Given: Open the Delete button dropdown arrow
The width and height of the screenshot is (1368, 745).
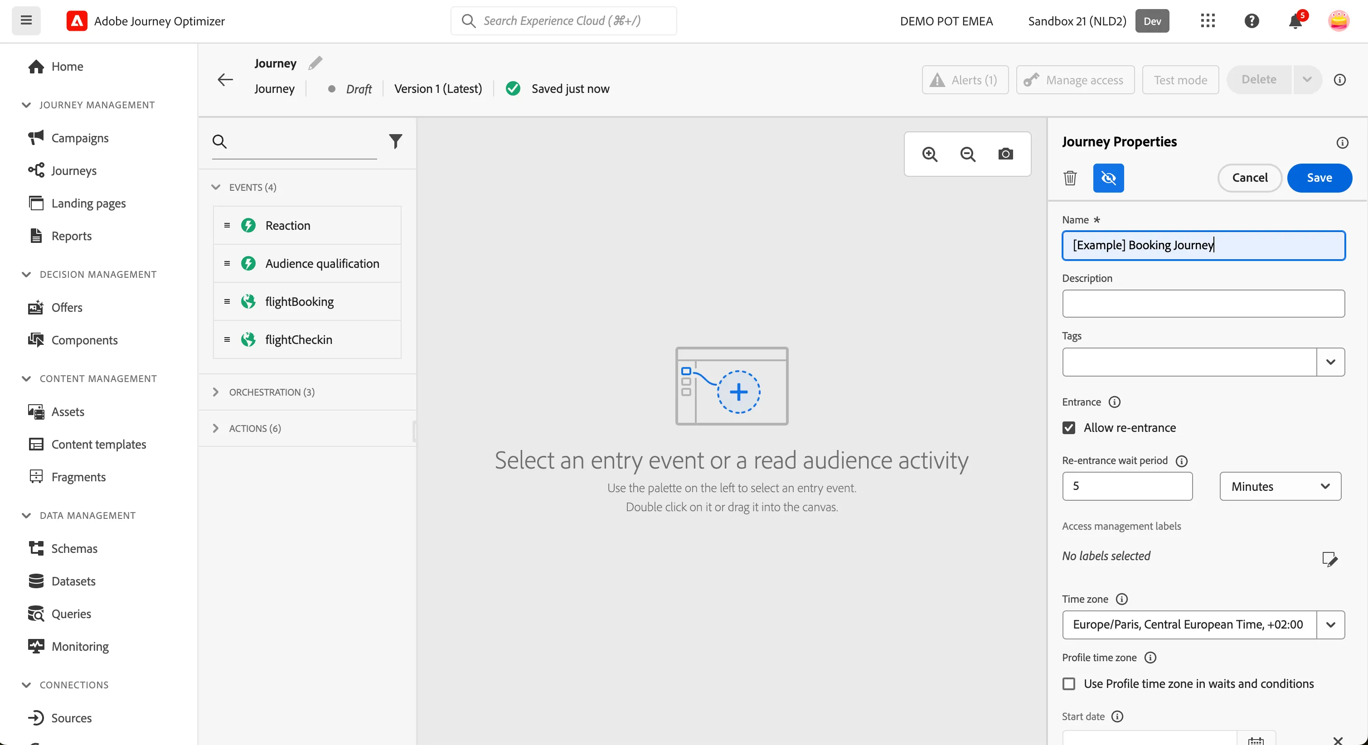Looking at the screenshot, I should (1307, 80).
